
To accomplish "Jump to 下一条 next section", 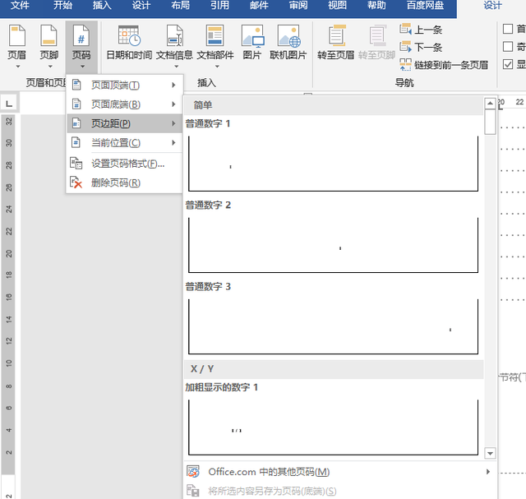I will [x=421, y=47].
